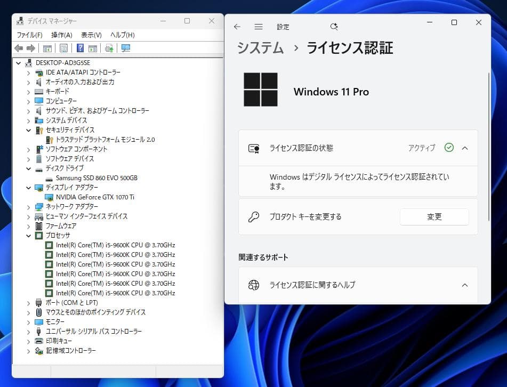Click the search icon in Settings title bar

pyautogui.click(x=334, y=25)
